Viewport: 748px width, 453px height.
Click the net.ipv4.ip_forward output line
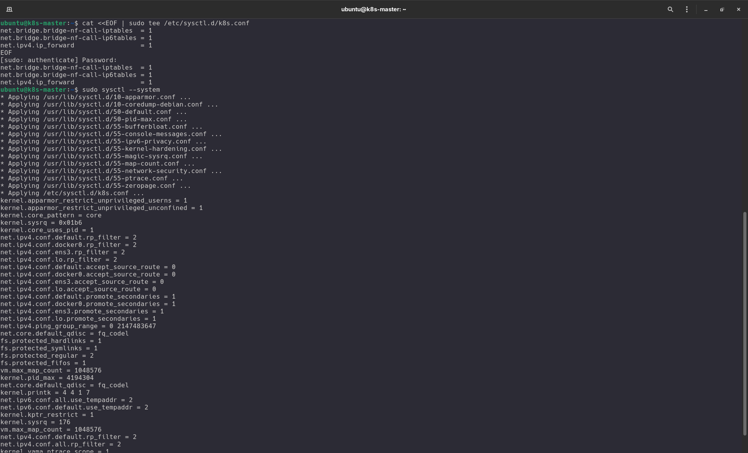pos(76,82)
